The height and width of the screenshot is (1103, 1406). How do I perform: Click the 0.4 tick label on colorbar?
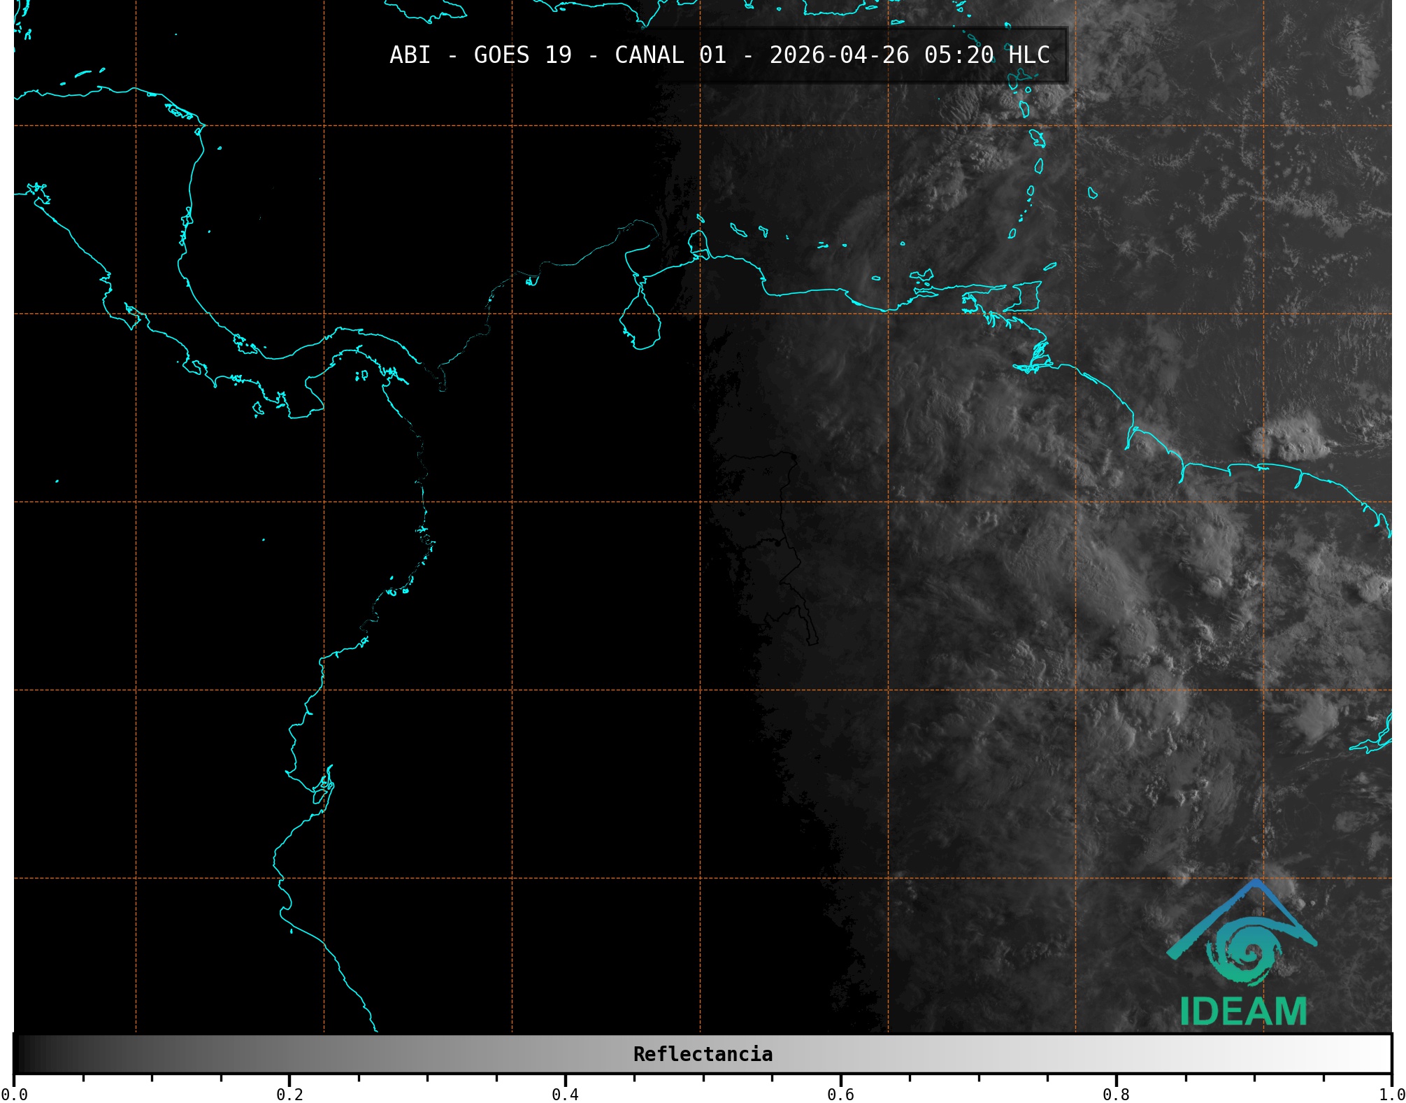(x=565, y=1095)
